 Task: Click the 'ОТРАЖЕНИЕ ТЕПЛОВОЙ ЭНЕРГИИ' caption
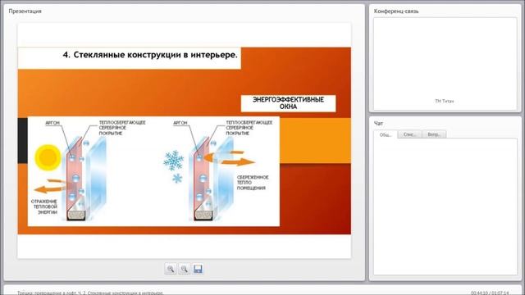(44, 206)
